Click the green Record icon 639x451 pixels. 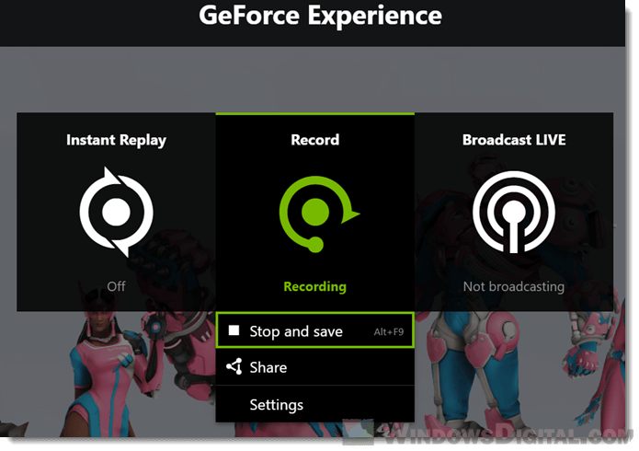pyautogui.click(x=315, y=212)
